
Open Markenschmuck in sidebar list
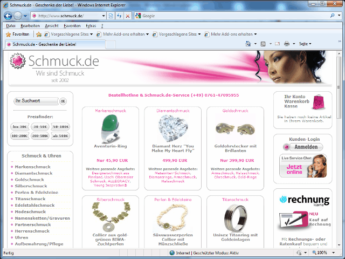pyautogui.click(x=32, y=167)
